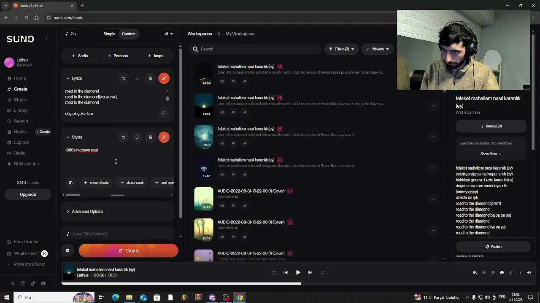Screen dimensions: 540x303
Task: Click the workspace Search field
Action: (255, 49)
